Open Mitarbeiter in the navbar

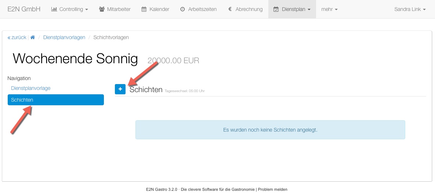115,9
